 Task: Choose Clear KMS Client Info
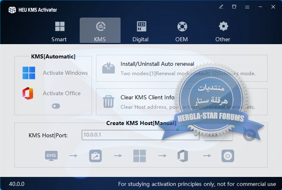coord(148,97)
